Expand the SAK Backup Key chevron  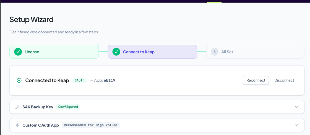(296, 107)
